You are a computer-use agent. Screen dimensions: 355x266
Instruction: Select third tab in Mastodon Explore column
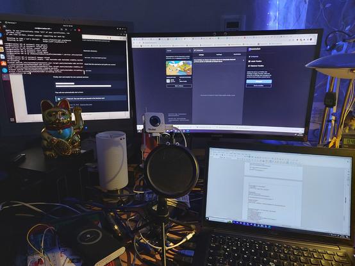(237, 54)
